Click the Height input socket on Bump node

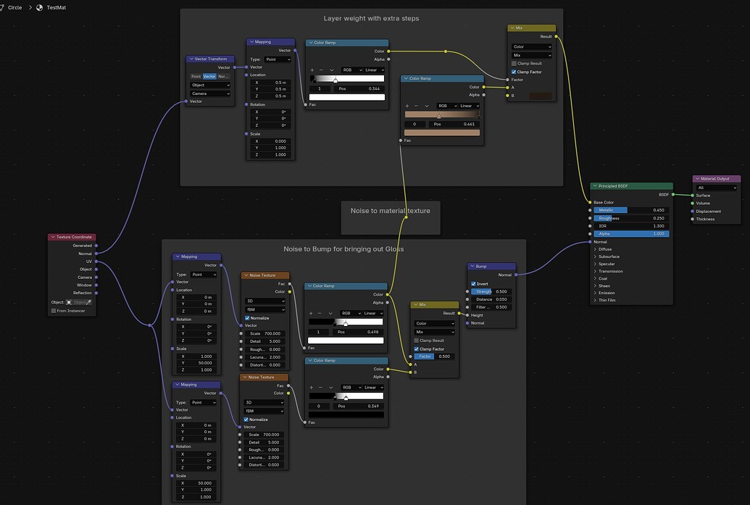pos(467,314)
